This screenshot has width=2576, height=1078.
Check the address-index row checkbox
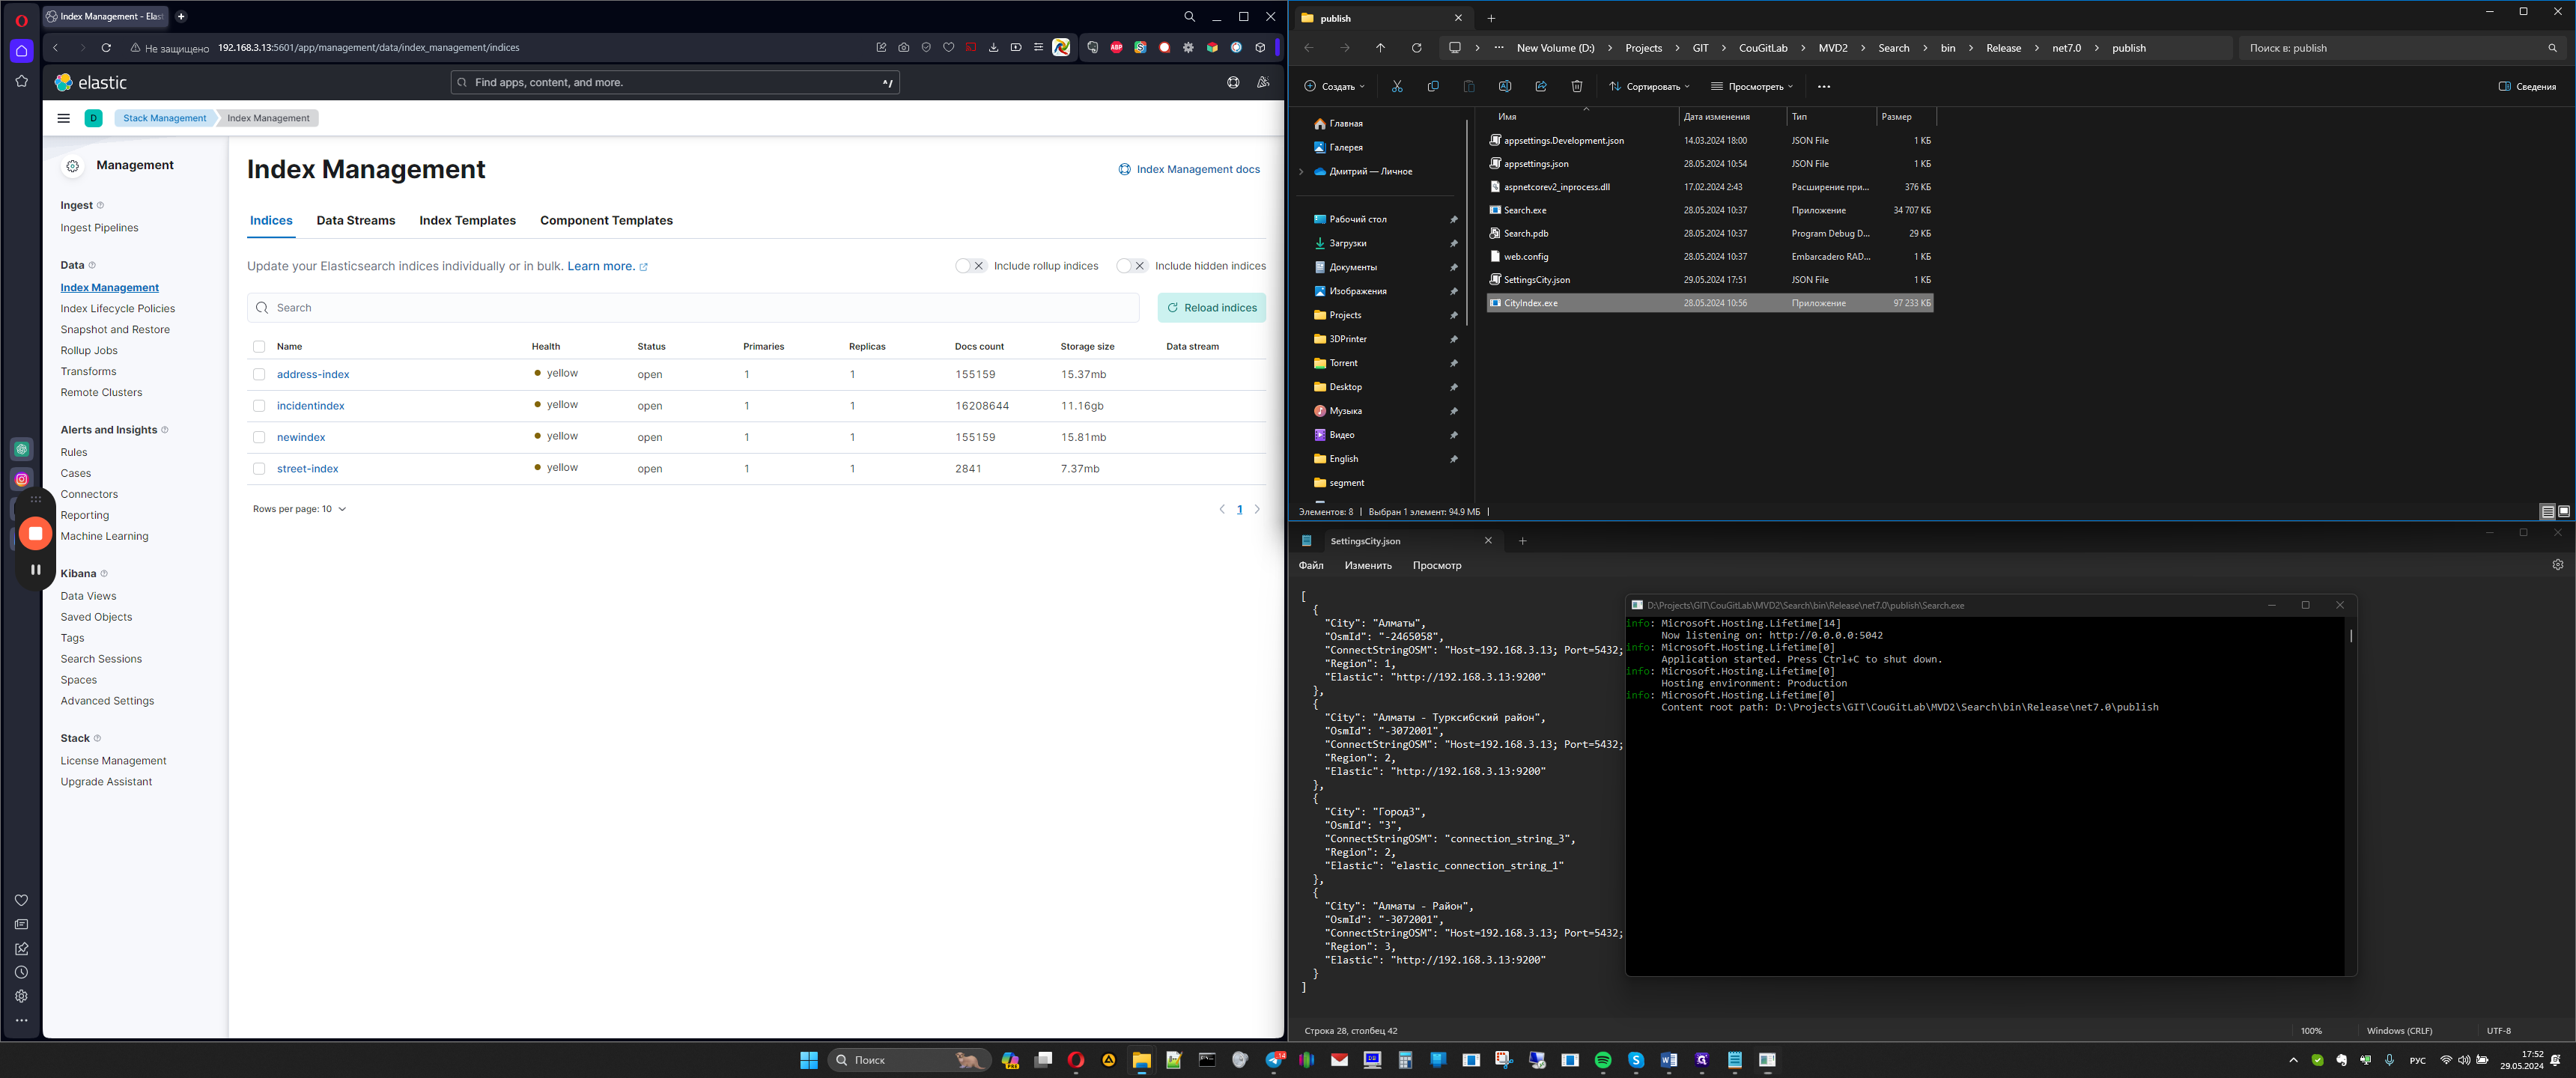click(x=259, y=374)
